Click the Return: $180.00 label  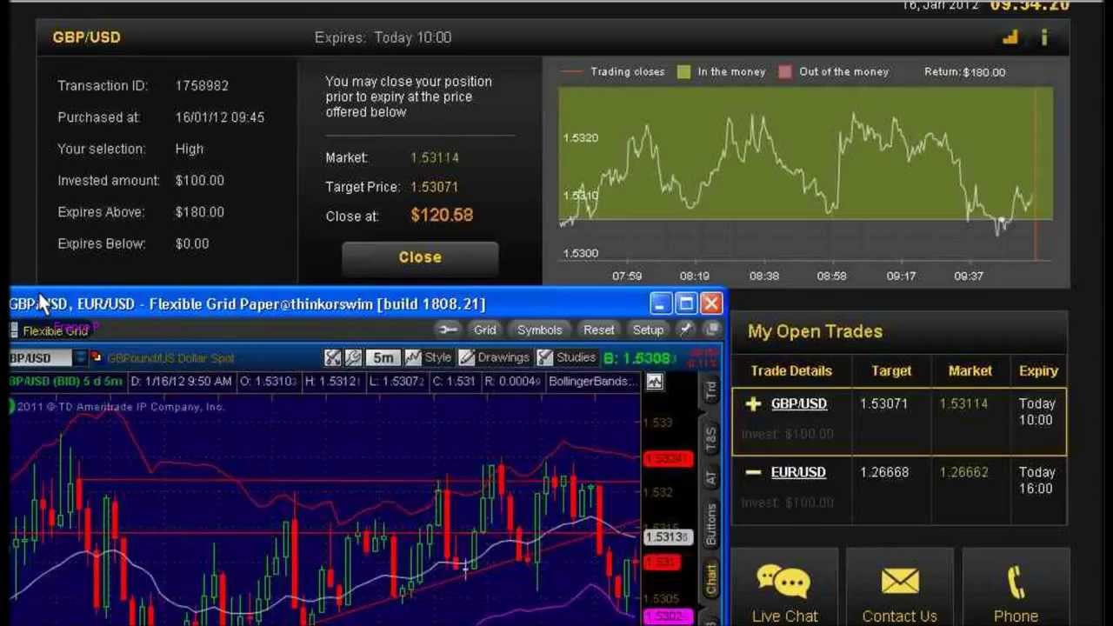pos(964,72)
